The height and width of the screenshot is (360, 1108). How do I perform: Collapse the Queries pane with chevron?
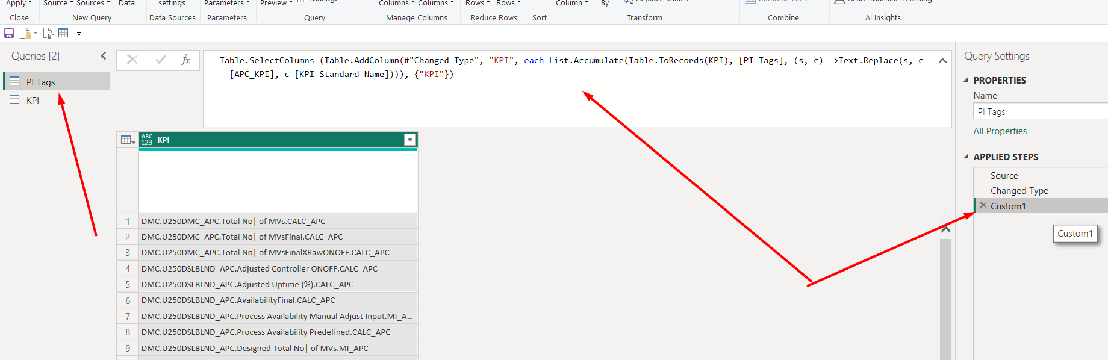pyautogui.click(x=104, y=56)
